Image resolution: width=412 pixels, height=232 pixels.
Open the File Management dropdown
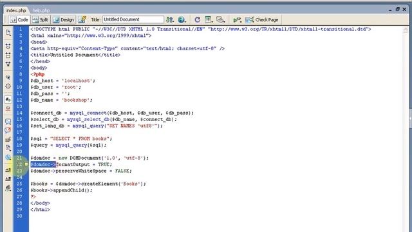click(x=170, y=20)
